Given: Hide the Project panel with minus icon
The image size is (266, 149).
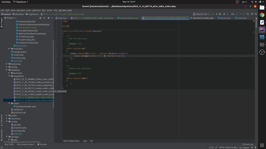Looking at the screenshot, I should coord(52,18).
